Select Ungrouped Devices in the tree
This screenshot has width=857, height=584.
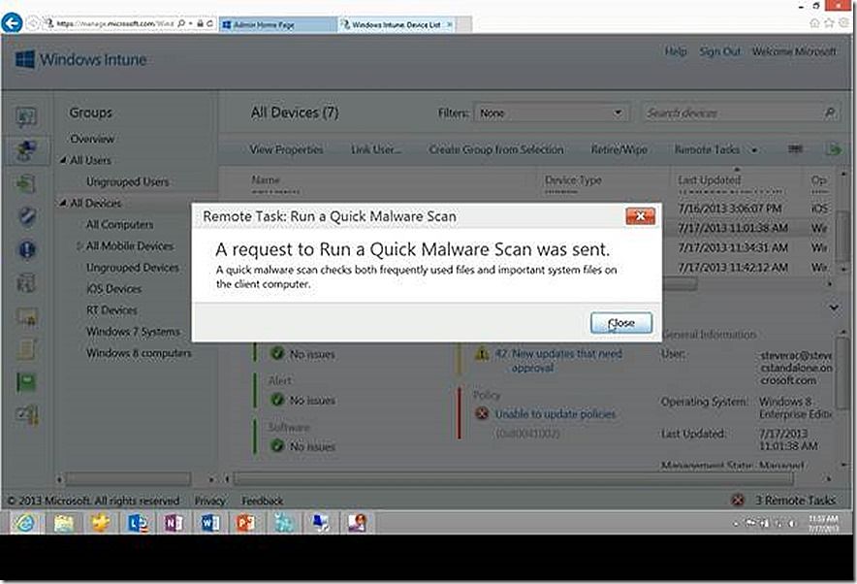[132, 268]
